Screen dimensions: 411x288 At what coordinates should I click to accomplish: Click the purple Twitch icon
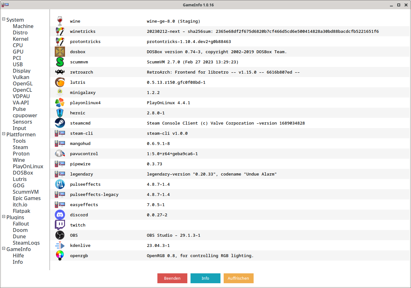(x=60, y=225)
